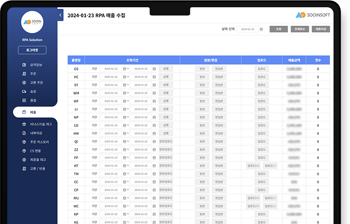
Task: Click the 갯수 column header
Action: point(318,60)
